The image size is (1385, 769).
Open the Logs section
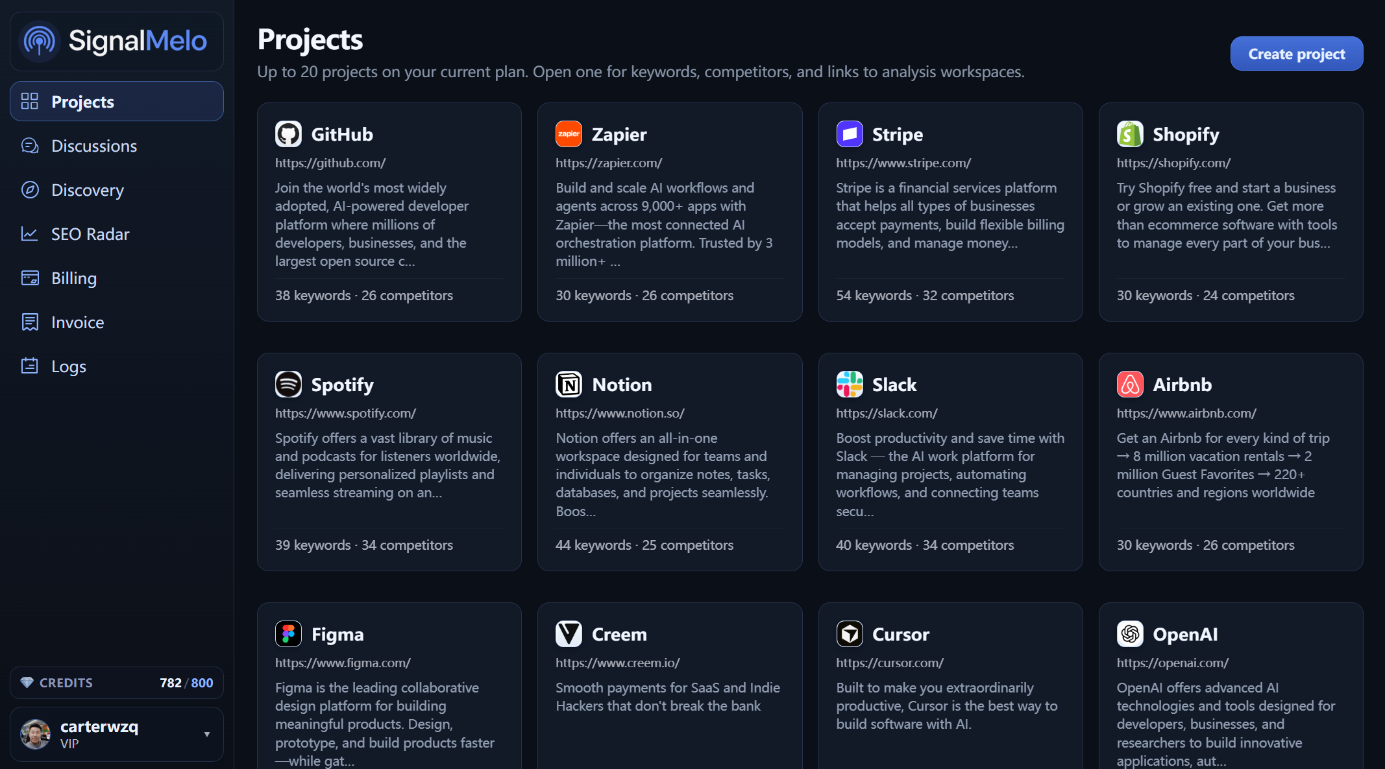click(x=68, y=366)
